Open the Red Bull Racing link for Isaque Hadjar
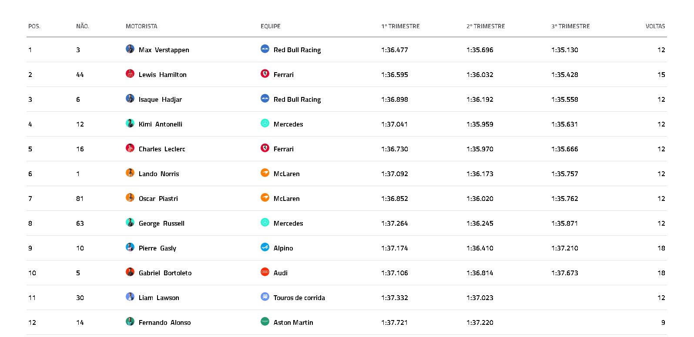The width and height of the screenshot is (694, 337). point(297,100)
